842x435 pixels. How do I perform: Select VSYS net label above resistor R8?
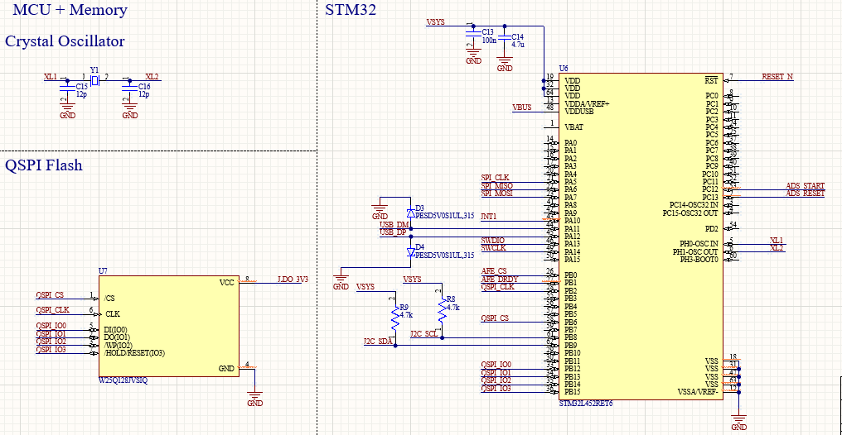[x=412, y=280]
